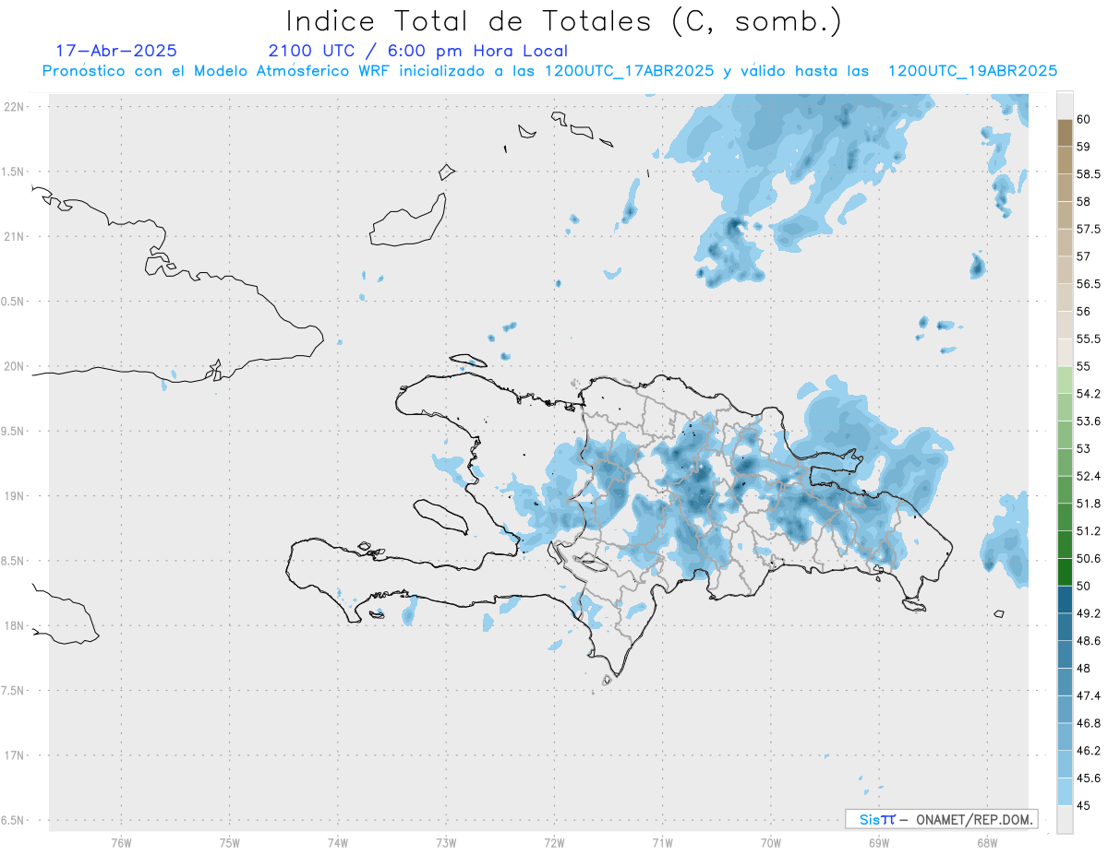Click the '76W' longitude label

[x=121, y=842]
